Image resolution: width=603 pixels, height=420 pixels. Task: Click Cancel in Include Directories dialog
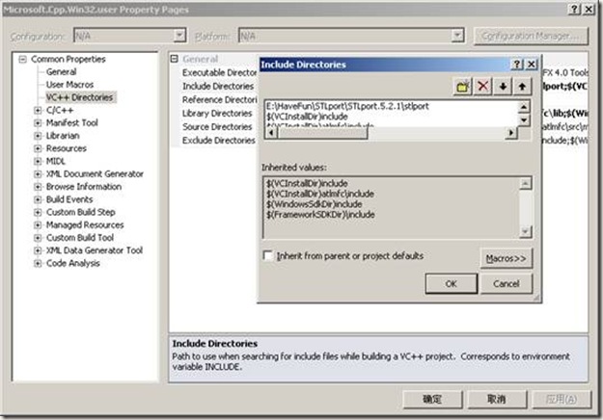(507, 284)
